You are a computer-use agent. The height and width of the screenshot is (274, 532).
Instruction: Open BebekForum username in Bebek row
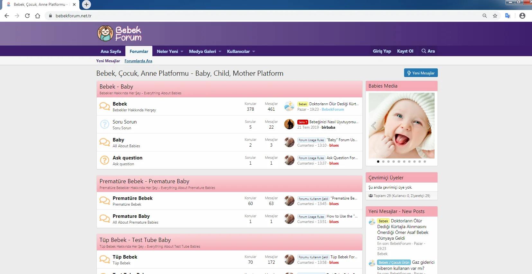(333, 109)
